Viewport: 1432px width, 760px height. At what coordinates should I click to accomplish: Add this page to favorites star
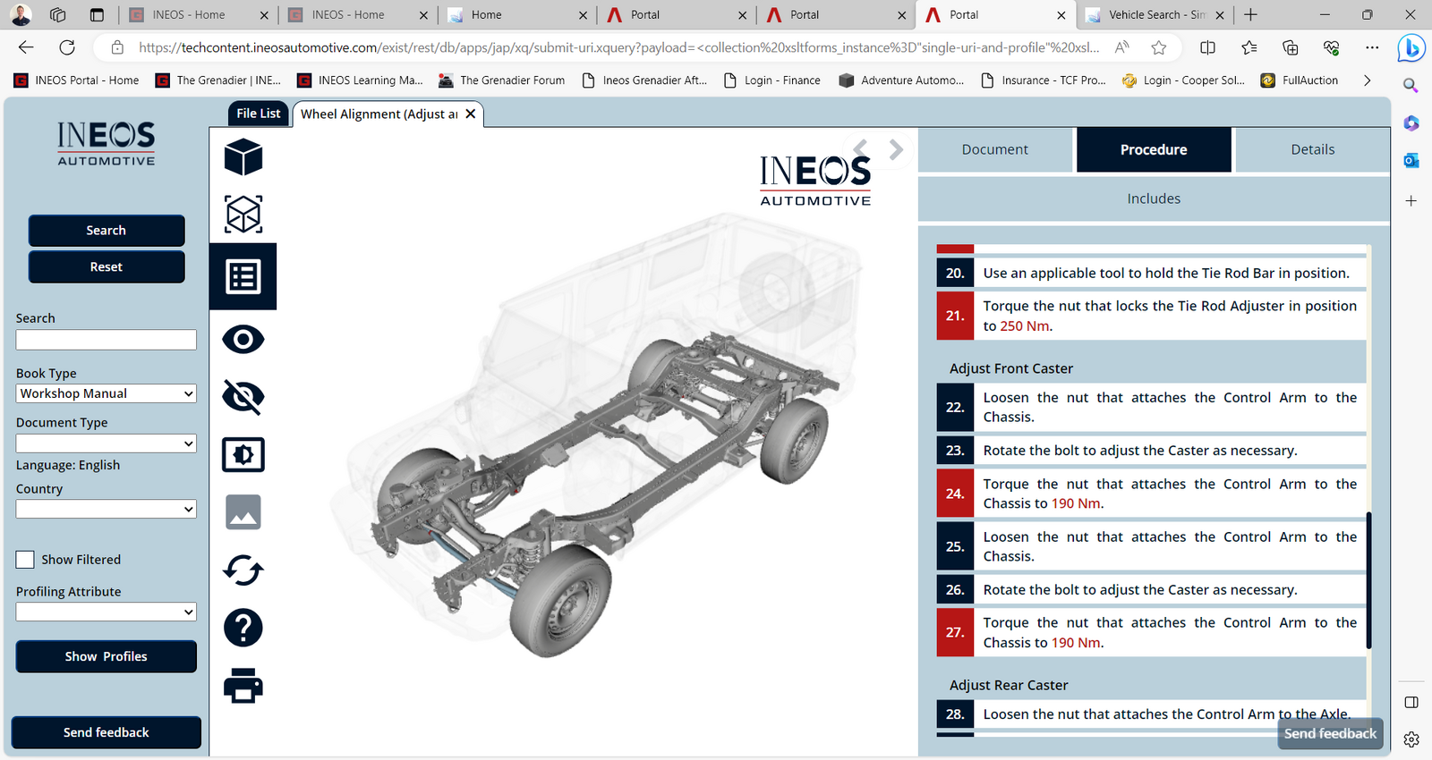[1159, 47]
